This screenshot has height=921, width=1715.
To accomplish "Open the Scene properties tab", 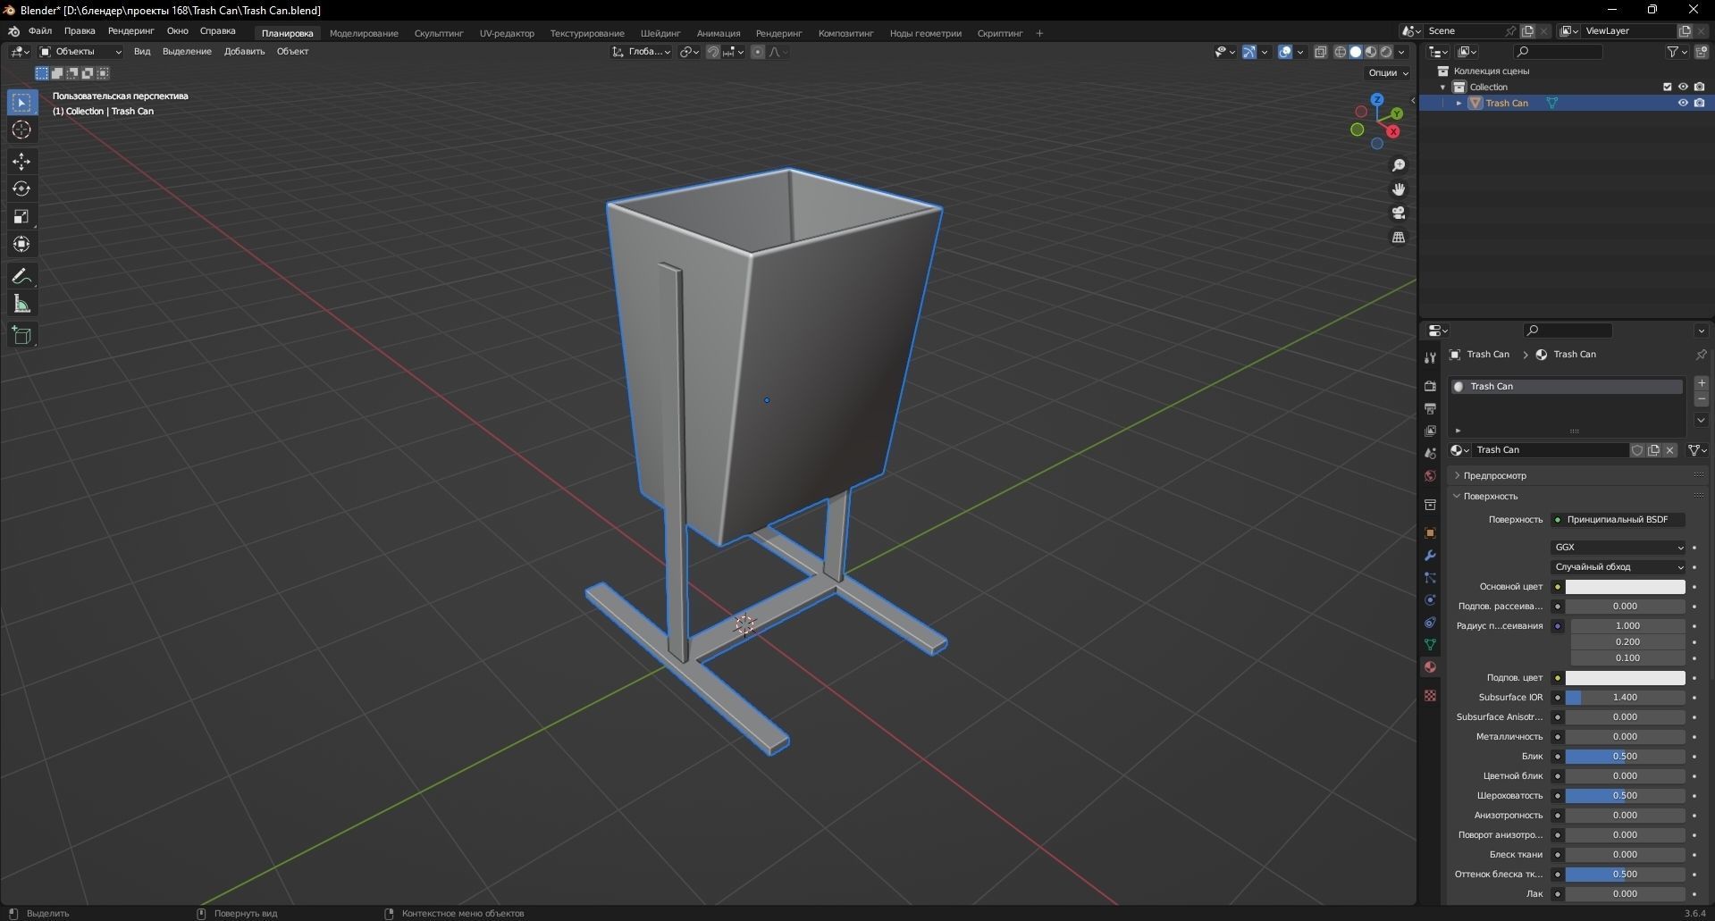I will (x=1430, y=453).
